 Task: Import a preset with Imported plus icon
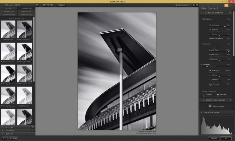click(33, 131)
